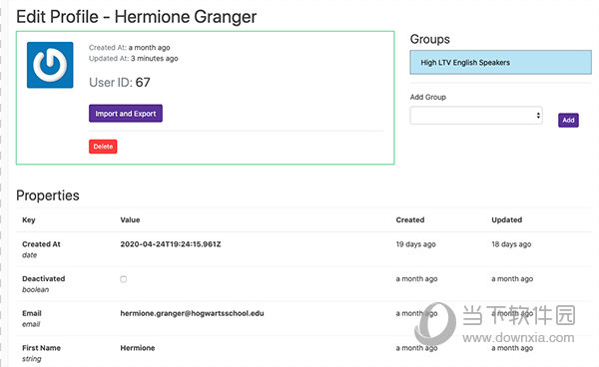This screenshot has width=599, height=367.
Task: Select the High LTV English Speakers group
Action: click(x=501, y=62)
